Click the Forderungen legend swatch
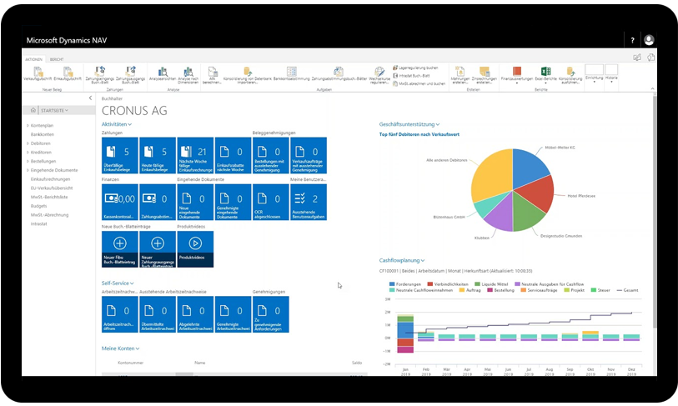 click(x=392, y=284)
